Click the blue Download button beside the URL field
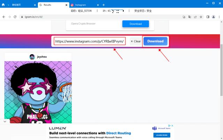The image size is (223, 140). 155,41
